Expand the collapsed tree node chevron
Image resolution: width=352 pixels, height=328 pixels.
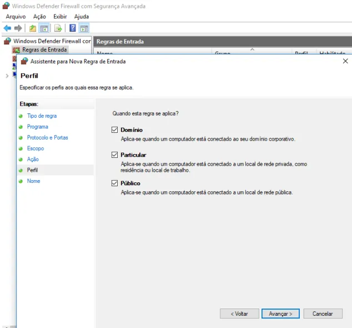[7, 76]
